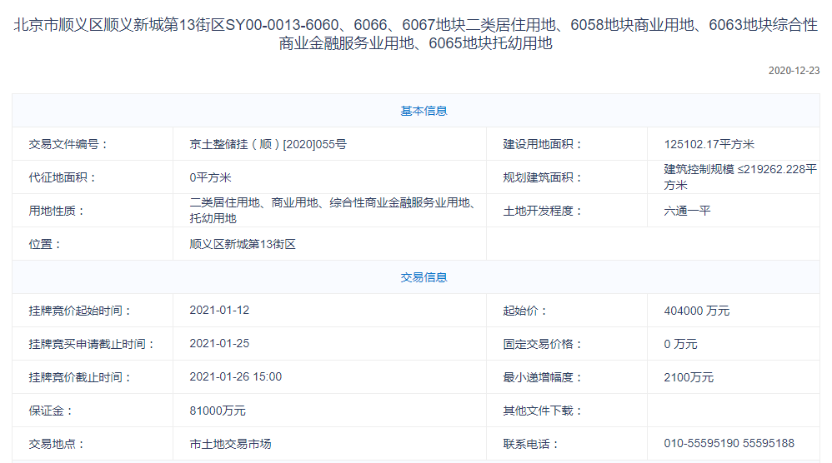Click the application deadline 2021-01-25

[219, 343]
